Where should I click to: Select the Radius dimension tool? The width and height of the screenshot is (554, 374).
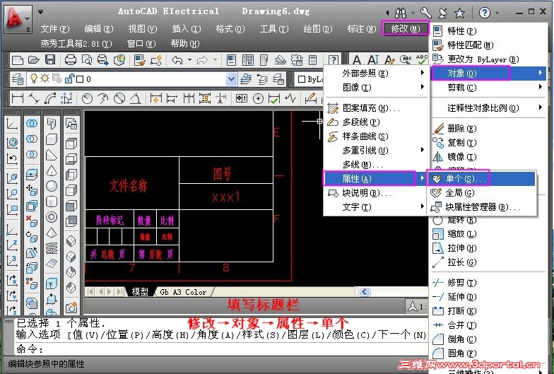(x=87, y=98)
